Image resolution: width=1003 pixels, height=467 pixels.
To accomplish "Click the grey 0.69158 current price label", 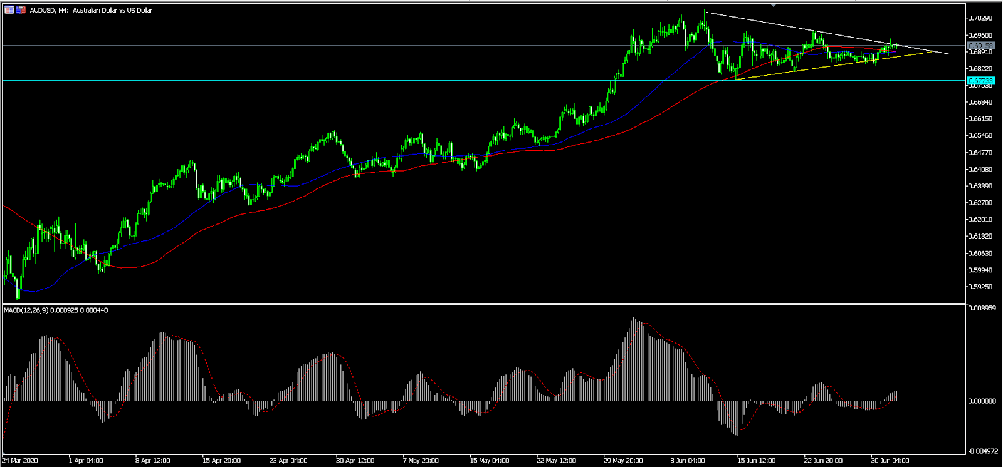I will coord(980,46).
